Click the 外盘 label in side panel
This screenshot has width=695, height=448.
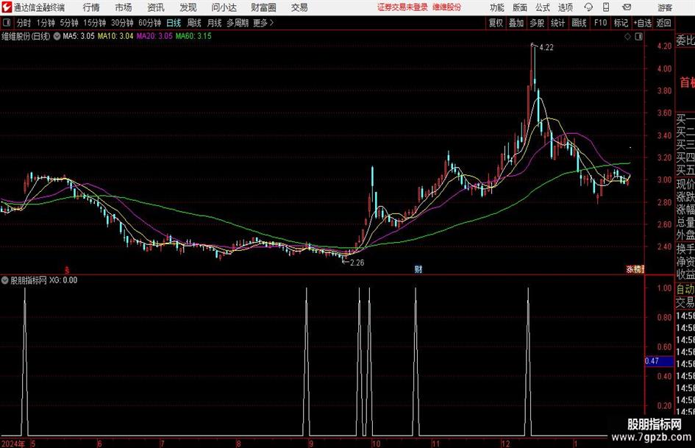click(x=685, y=235)
